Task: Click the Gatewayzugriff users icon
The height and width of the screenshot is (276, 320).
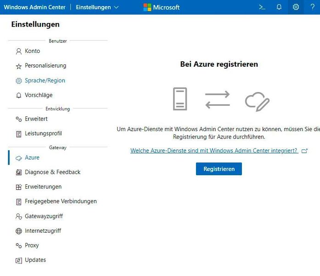Action: [18, 216]
